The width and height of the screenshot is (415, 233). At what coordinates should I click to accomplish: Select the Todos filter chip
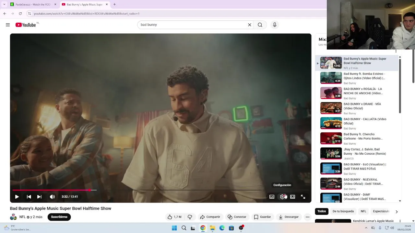tap(322, 211)
